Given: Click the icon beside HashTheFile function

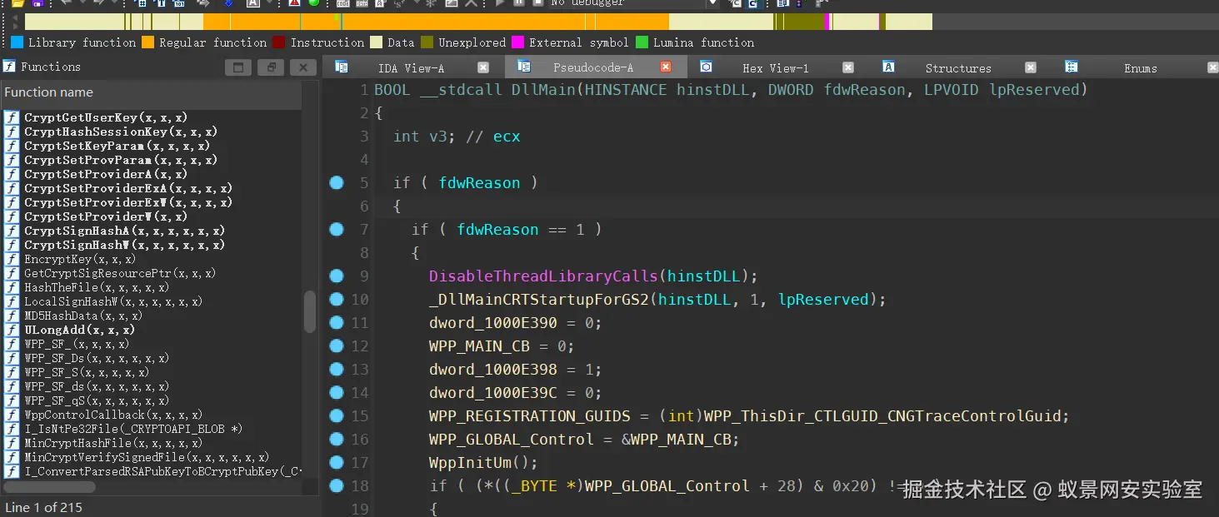Looking at the screenshot, I should click(12, 288).
